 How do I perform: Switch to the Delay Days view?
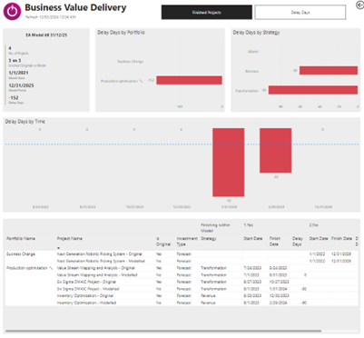(x=300, y=13)
